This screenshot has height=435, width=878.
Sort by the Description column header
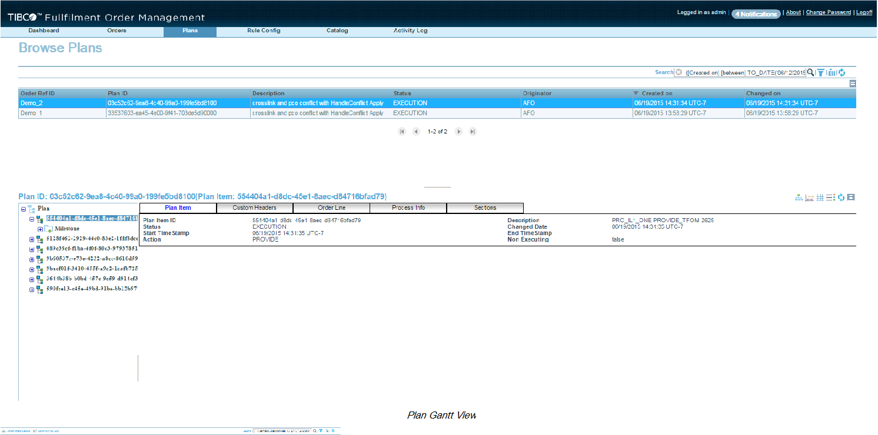click(321, 93)
